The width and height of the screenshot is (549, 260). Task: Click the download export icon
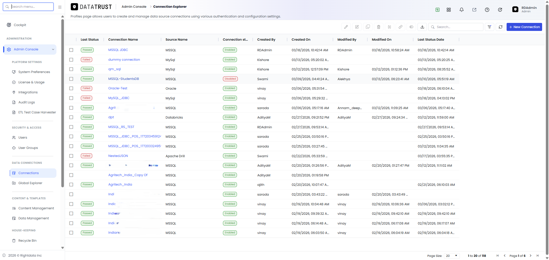tap(422, 27)
